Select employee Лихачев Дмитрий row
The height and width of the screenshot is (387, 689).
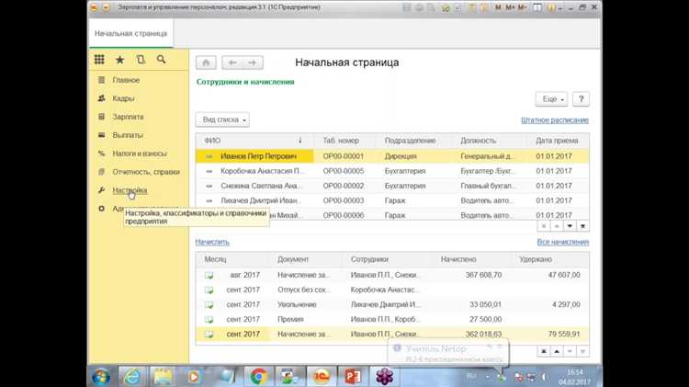[392, 200]
